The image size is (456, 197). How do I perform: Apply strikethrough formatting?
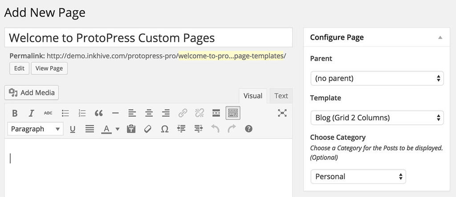(x=48, y=113)
